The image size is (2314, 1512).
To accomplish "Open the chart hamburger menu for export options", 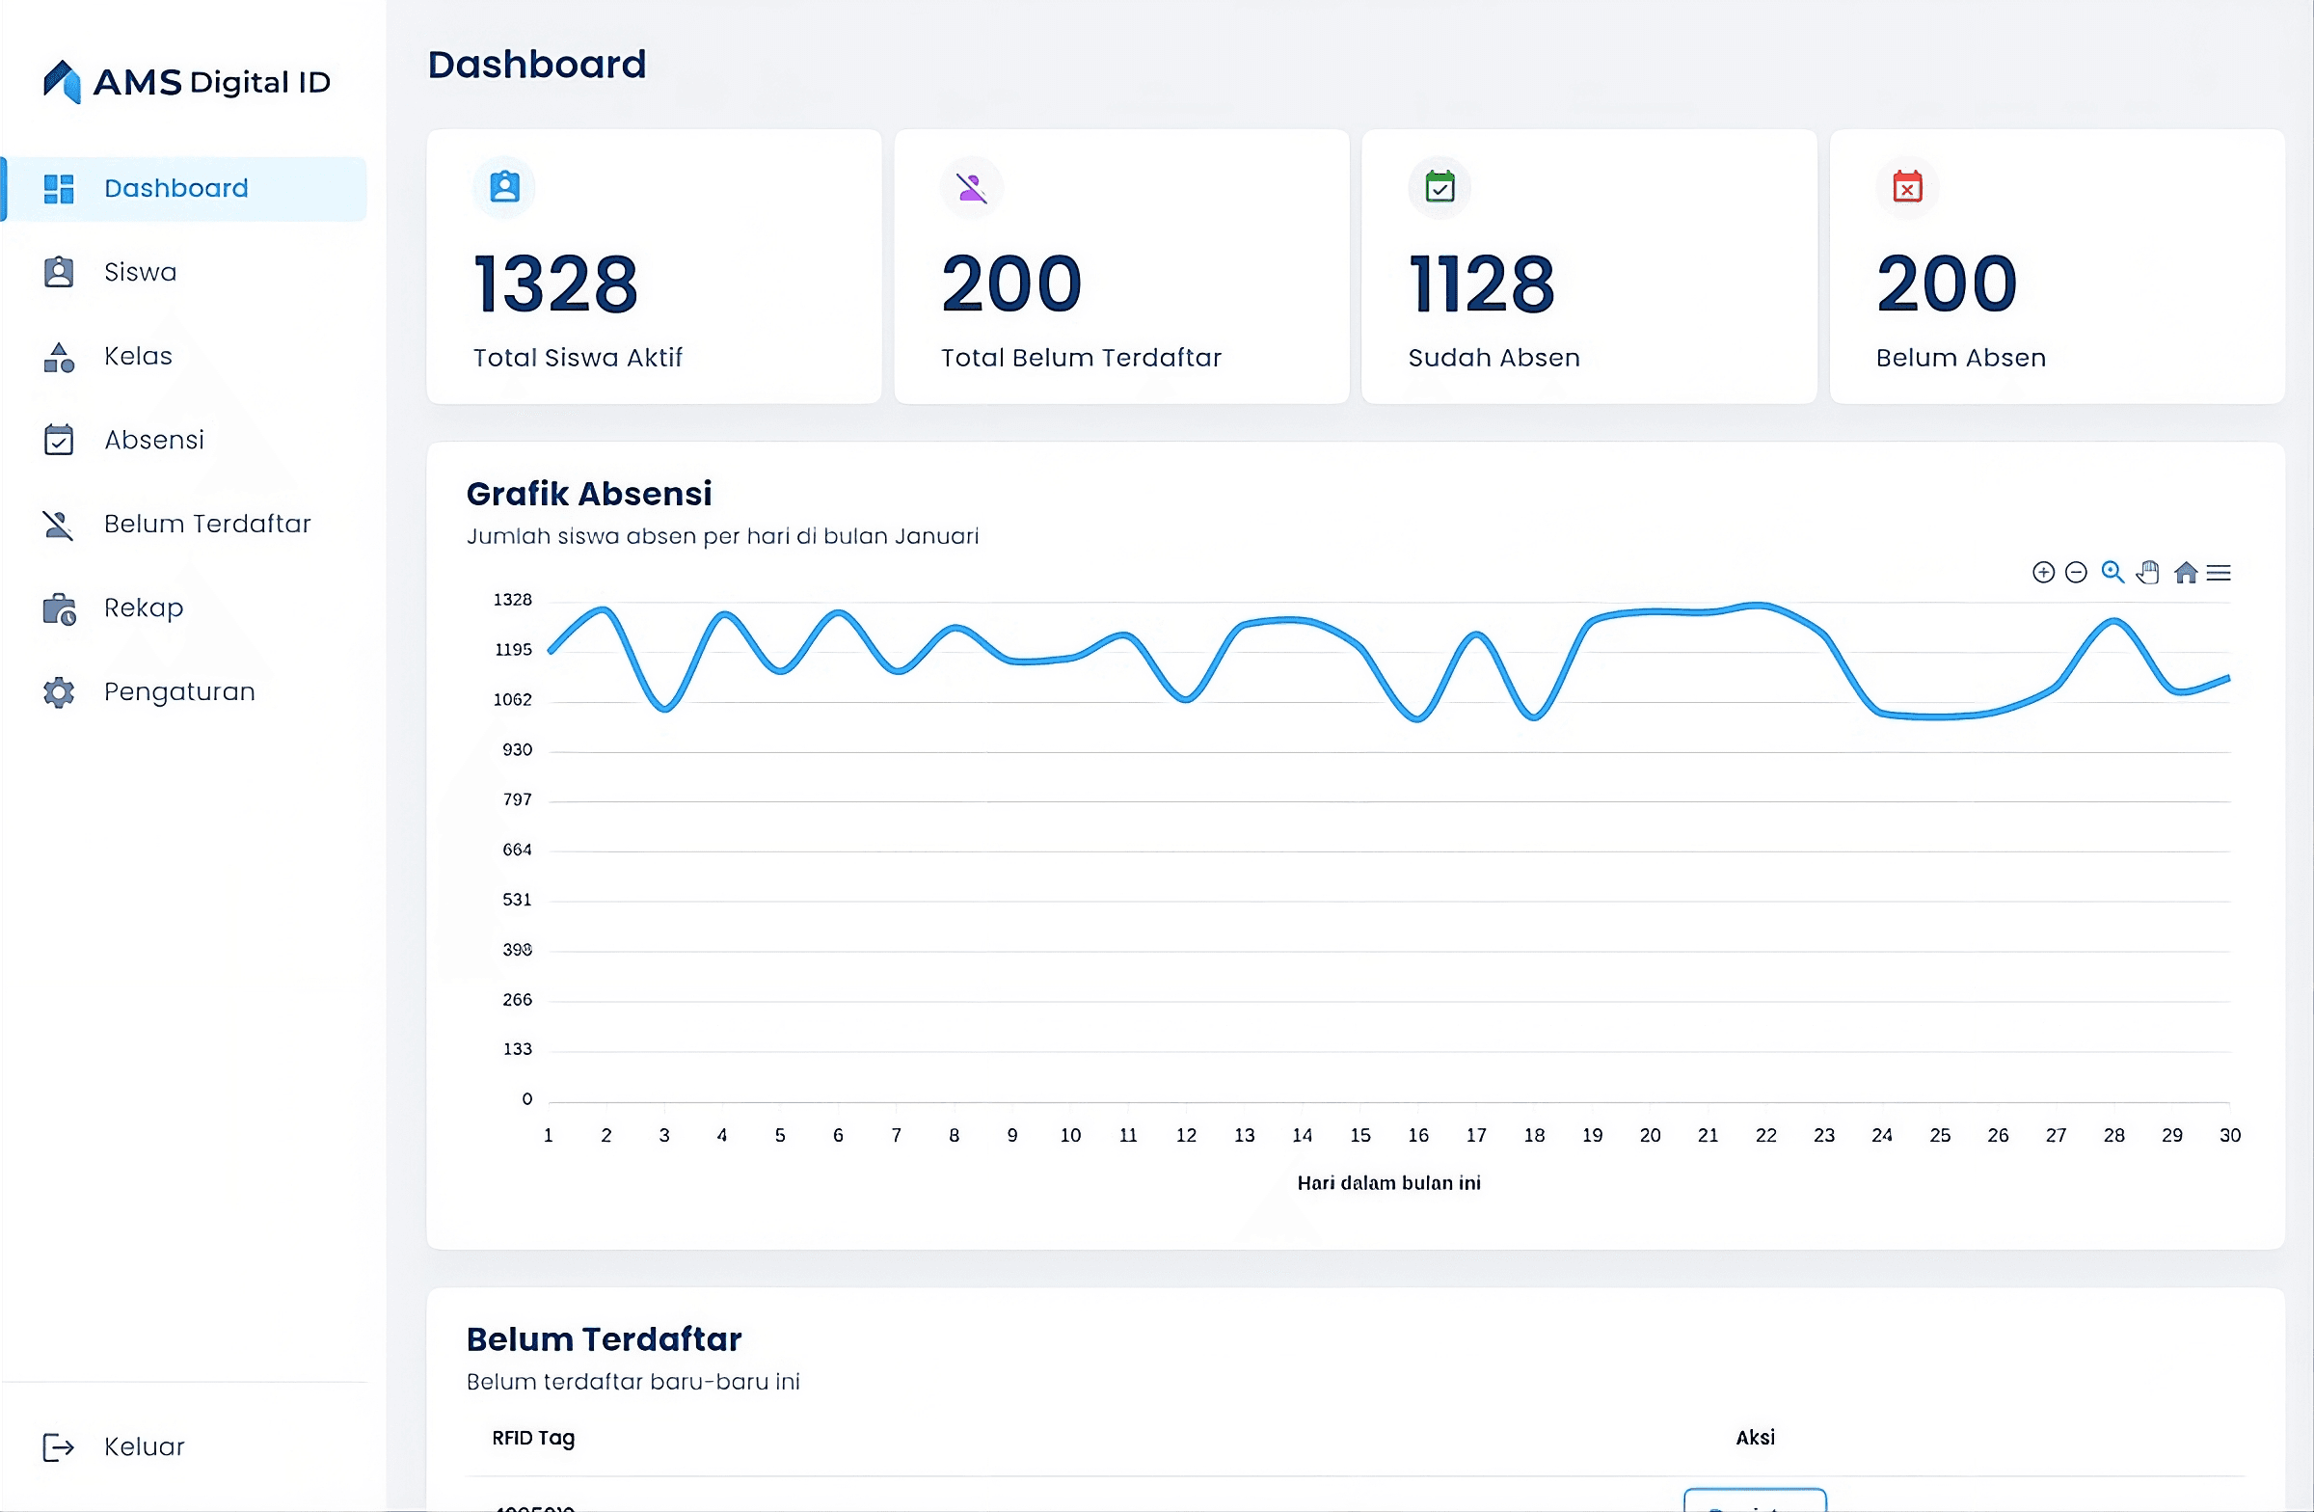I will coord(2221,573).
